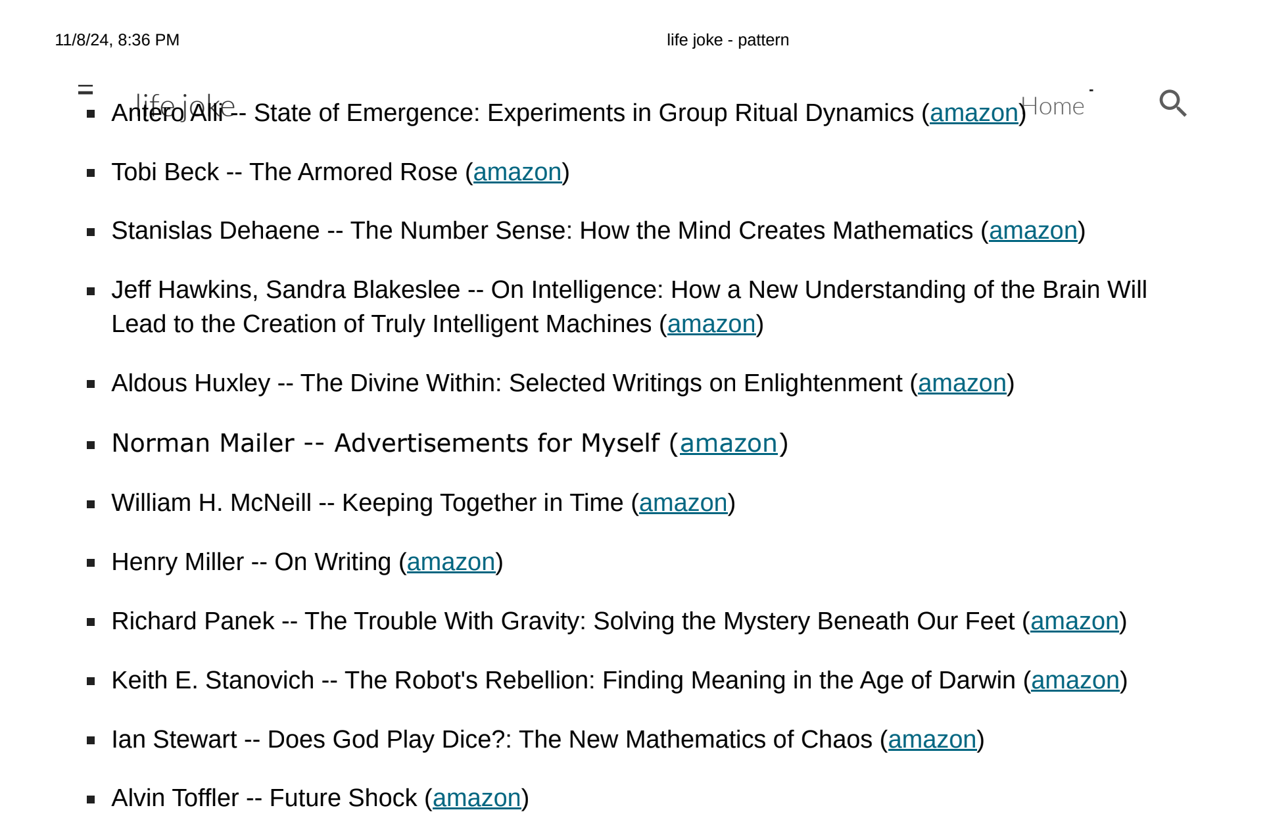Open amazon link for The Armored Rose
1269x837 pixels.
coord(517,172)
